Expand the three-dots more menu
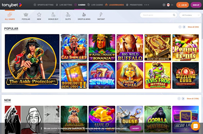This screenshot has width=203, height=134. click(x=147, y=5)
